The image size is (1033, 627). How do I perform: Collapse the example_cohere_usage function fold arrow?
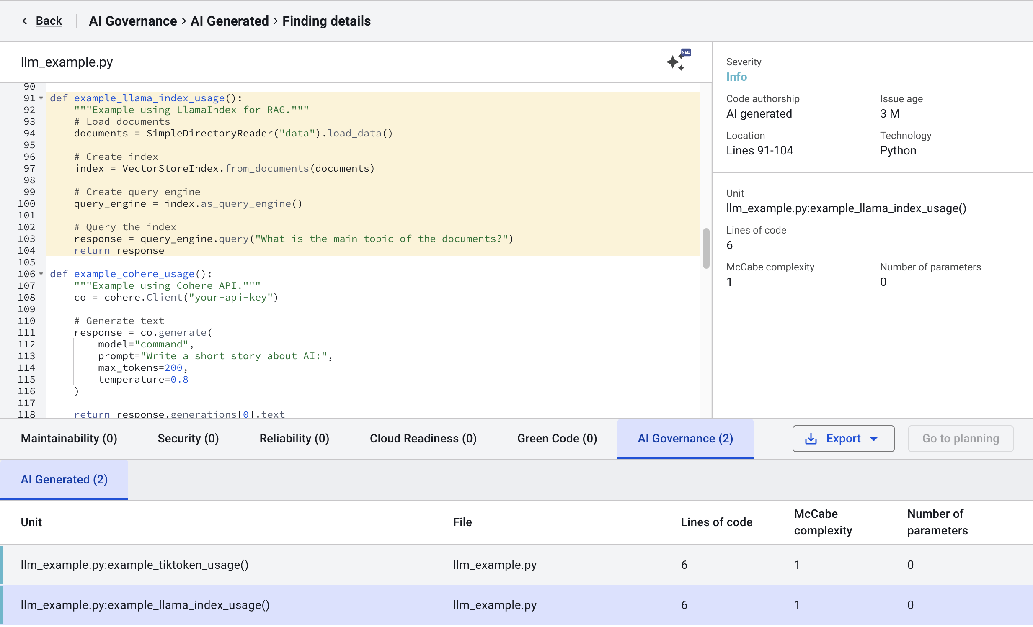[41, 274]
